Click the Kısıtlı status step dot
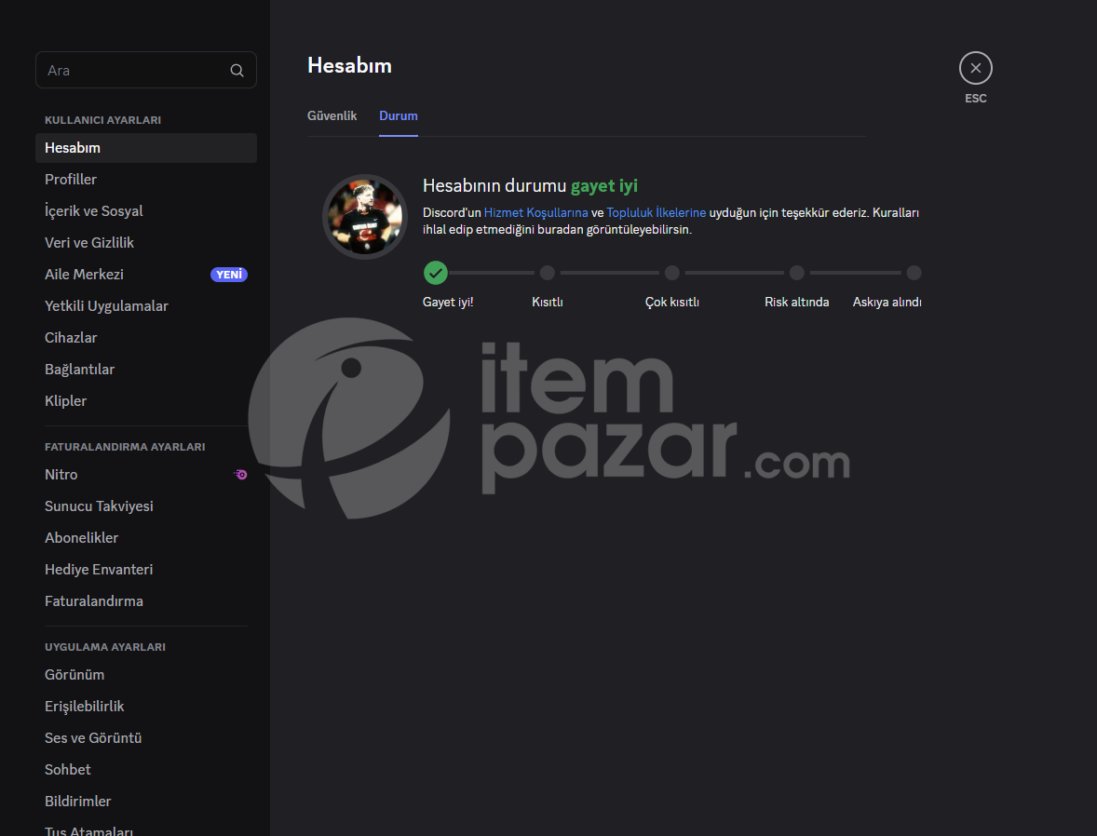Screen dimensions: 1097x836 pos(547,273)
